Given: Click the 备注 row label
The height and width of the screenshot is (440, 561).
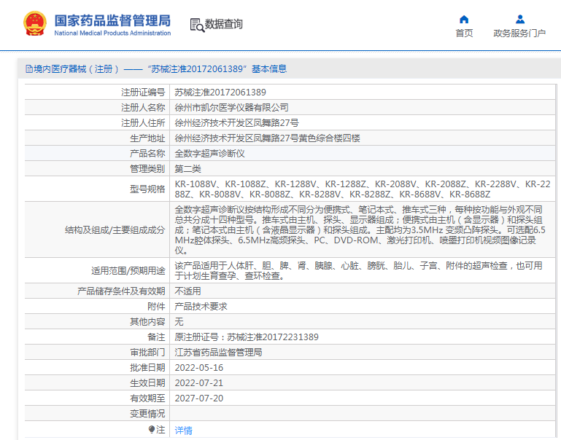Looking at the screenshot, I should point(156,337).
